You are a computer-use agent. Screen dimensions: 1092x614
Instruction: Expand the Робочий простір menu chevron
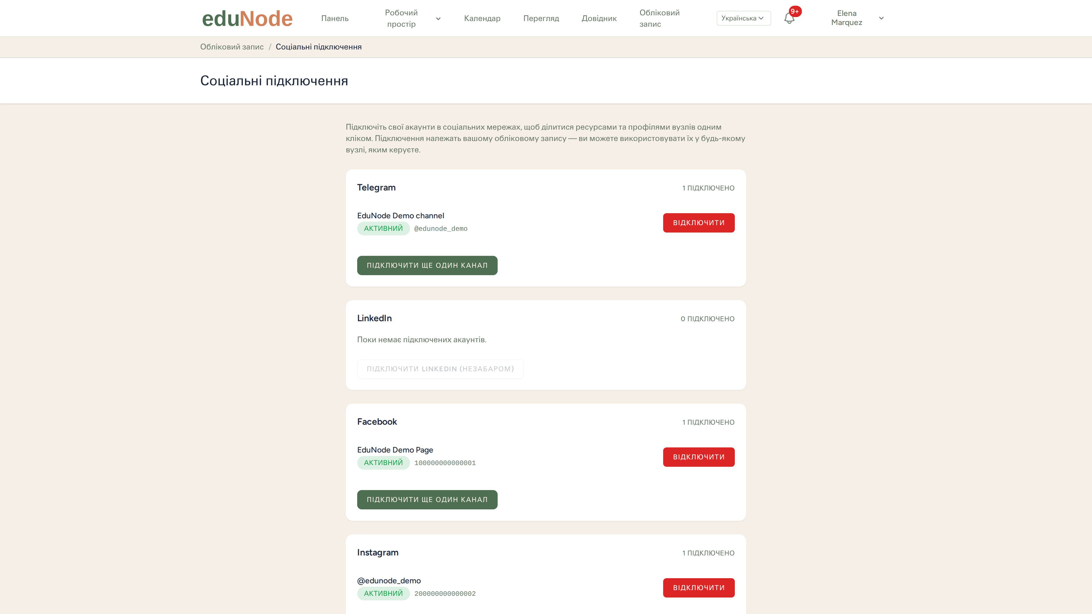point(438,19)
